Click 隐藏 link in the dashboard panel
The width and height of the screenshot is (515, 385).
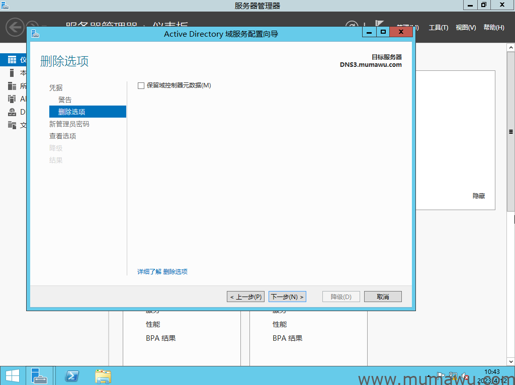tap(479, 196)
